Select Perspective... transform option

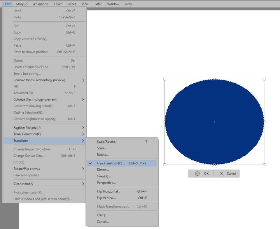click(x=122, y=183)
